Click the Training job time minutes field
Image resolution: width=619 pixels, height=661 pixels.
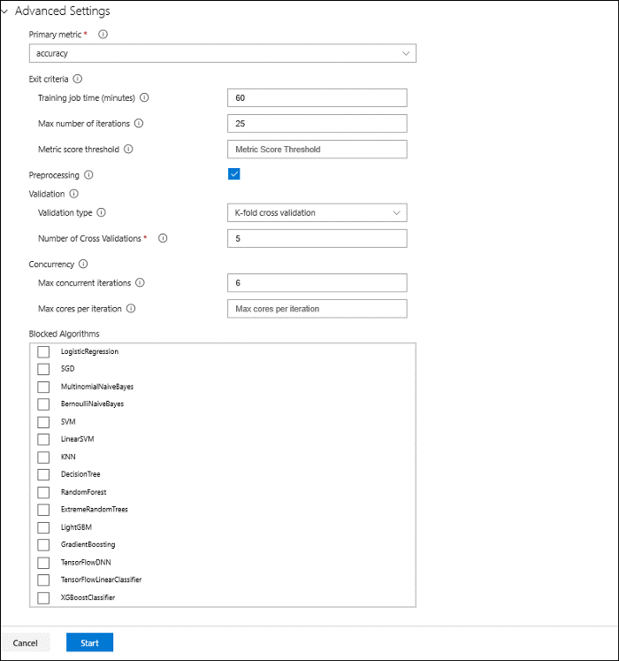pyautogui.click(x=317, y=98)
